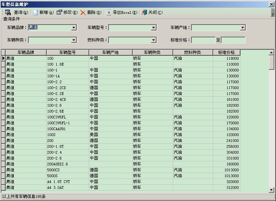Click the 关闭(C) button label

155,12
